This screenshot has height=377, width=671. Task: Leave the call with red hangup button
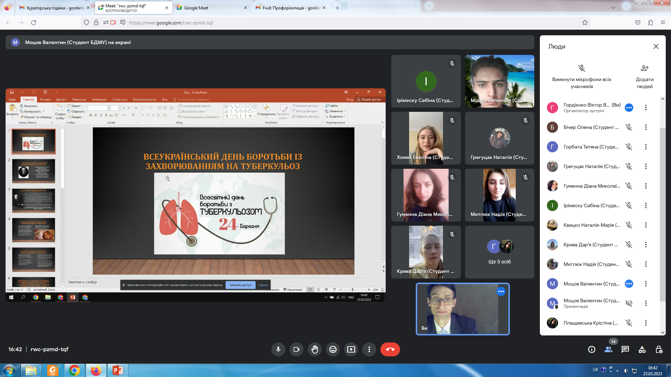[390, 349]
